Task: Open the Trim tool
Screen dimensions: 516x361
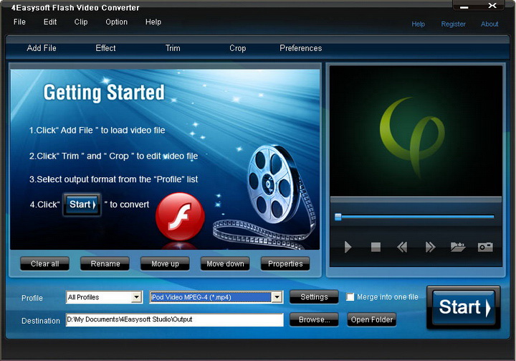Action: pyautogui.click(x=173, y=48)
